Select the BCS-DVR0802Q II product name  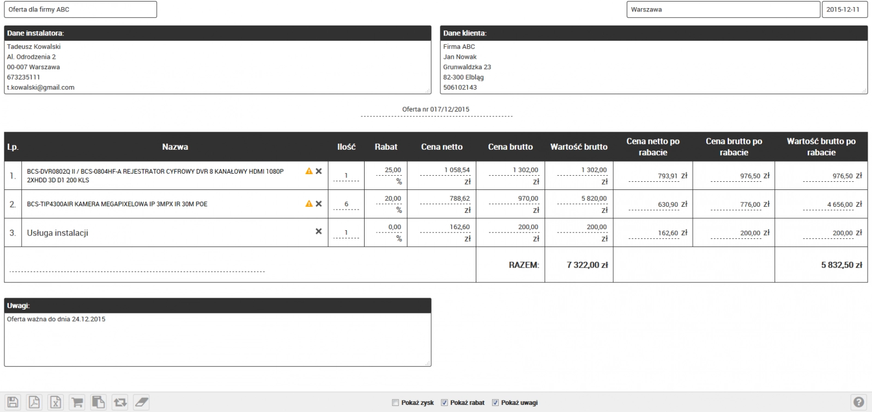click(x=155, y=175)
